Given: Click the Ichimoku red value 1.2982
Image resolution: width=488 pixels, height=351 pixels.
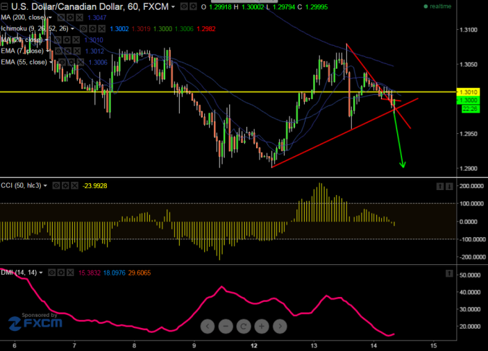Looking at the screenshot, I should (206, 29).
